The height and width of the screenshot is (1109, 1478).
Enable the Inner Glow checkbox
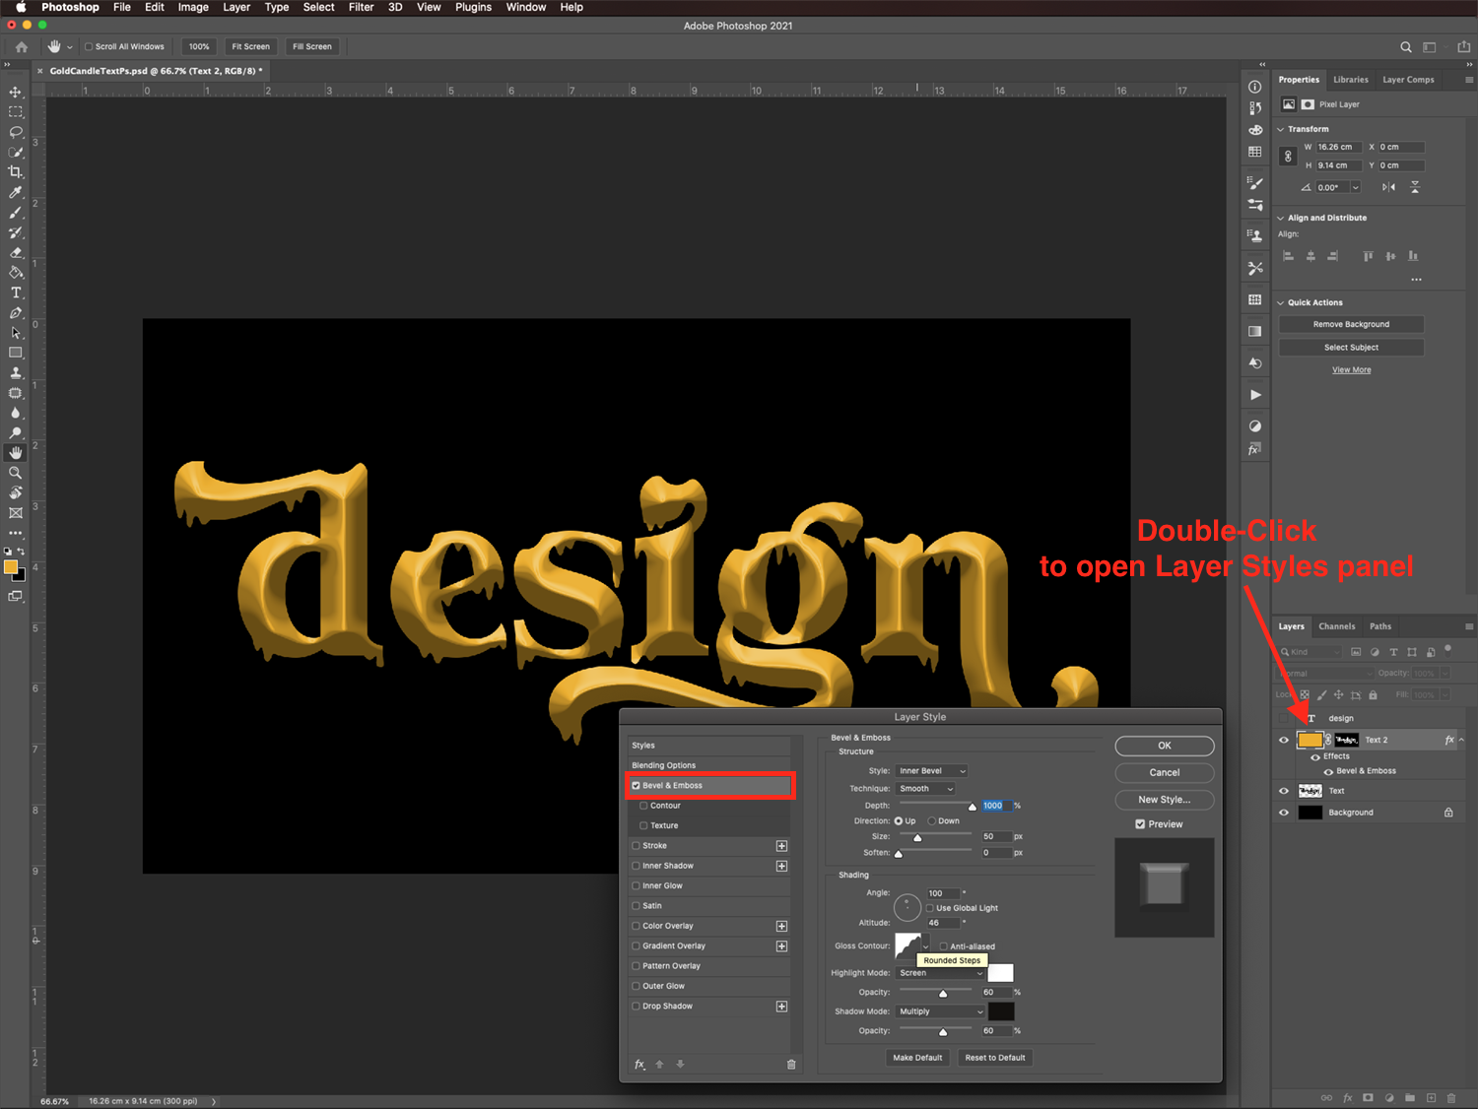pyautogui.click(x=637, y=885)
